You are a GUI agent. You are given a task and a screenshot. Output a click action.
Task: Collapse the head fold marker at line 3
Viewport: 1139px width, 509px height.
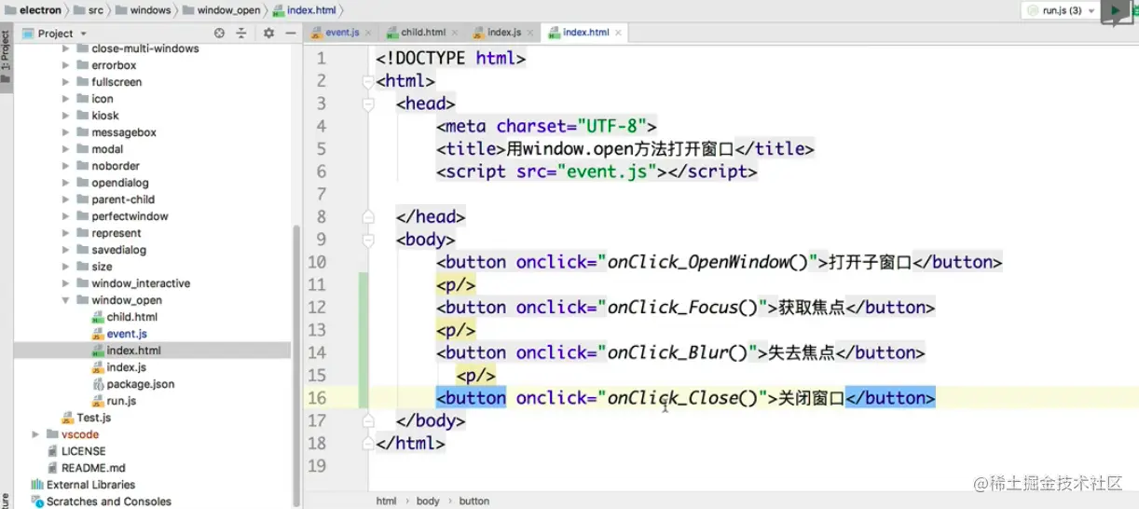click(368, 104)
